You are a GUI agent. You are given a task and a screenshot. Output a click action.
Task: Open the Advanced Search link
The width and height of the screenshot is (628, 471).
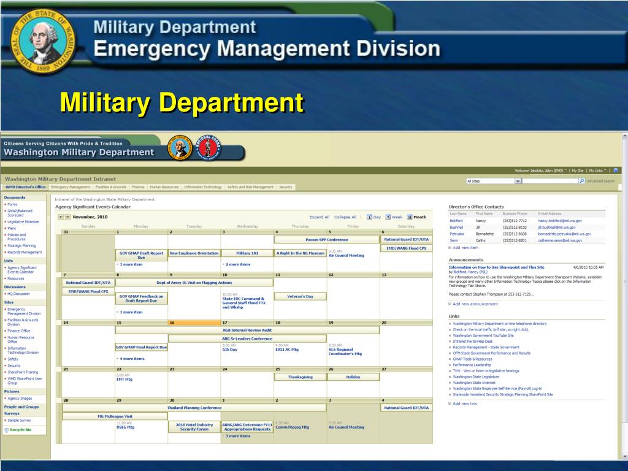point(600,181)
